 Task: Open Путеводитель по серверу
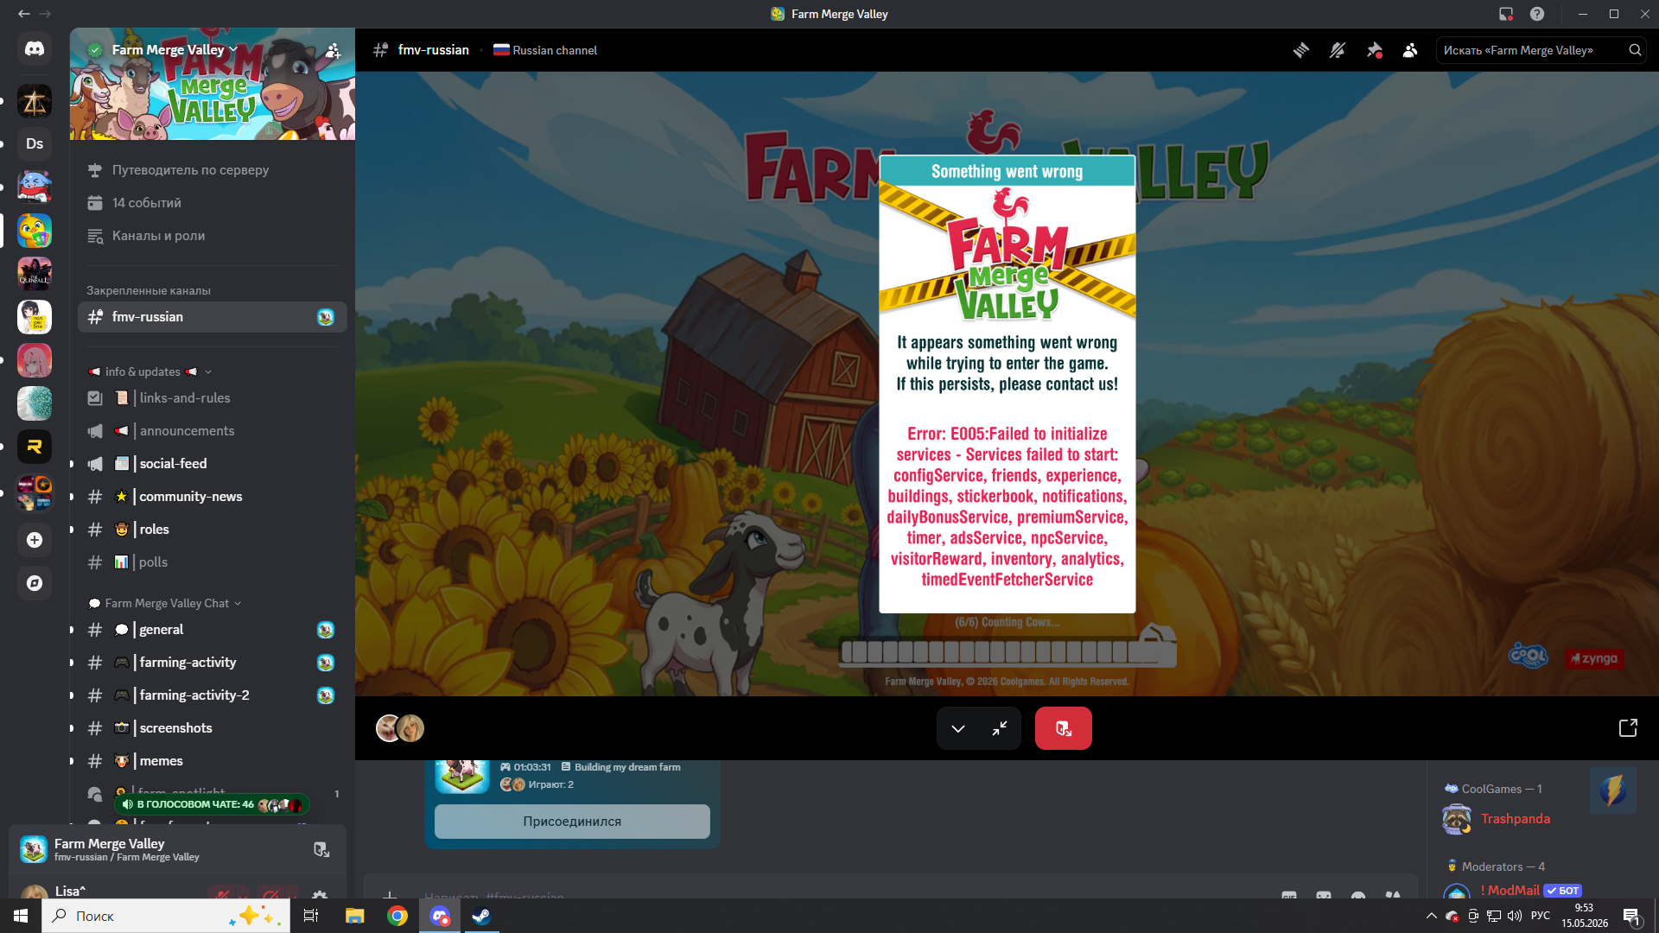(213, 170)
